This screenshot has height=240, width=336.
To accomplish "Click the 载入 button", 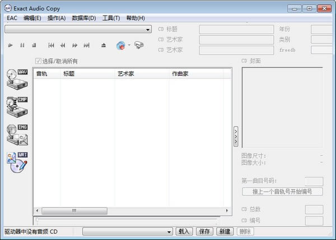I will point(184,232).
